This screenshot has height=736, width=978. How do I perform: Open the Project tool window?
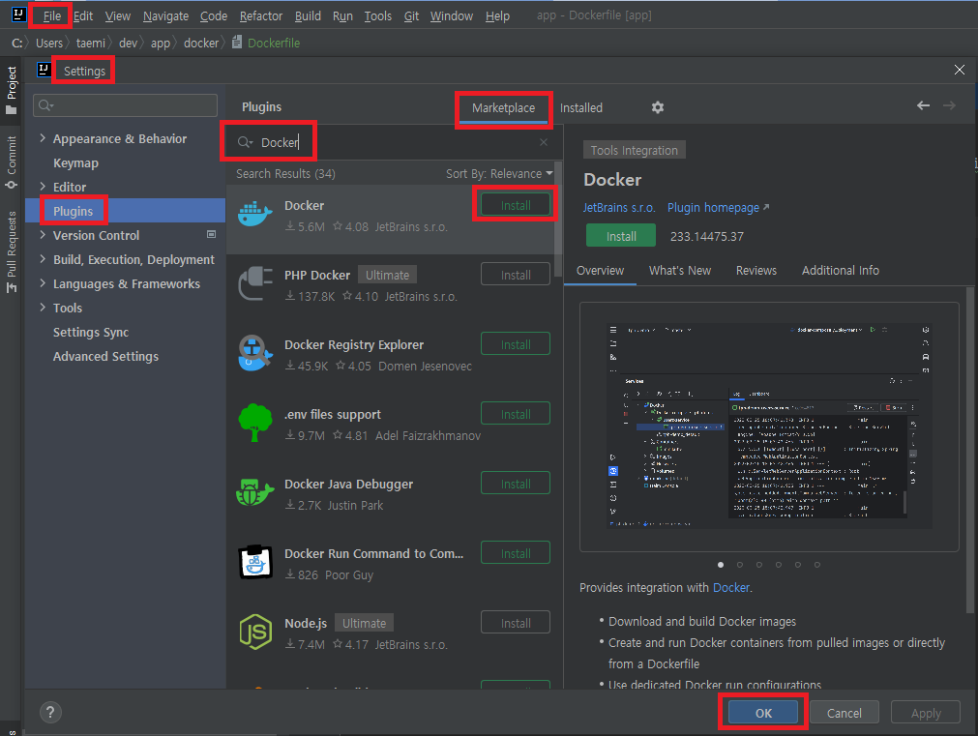pos(12,90)
